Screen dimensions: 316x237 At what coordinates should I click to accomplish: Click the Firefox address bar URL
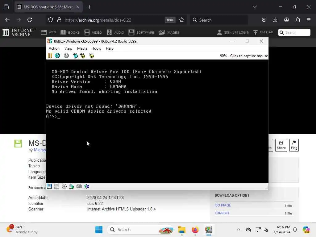click(x=98, y=20)
